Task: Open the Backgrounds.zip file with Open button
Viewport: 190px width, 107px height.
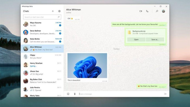Action: point(136,39)
